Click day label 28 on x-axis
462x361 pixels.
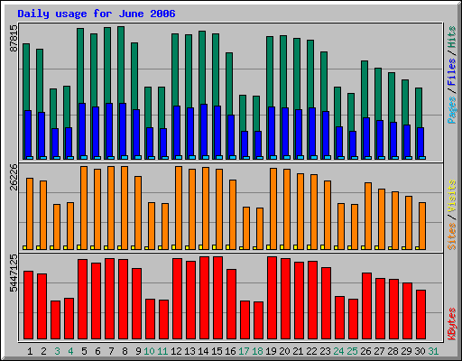[393, 351]
